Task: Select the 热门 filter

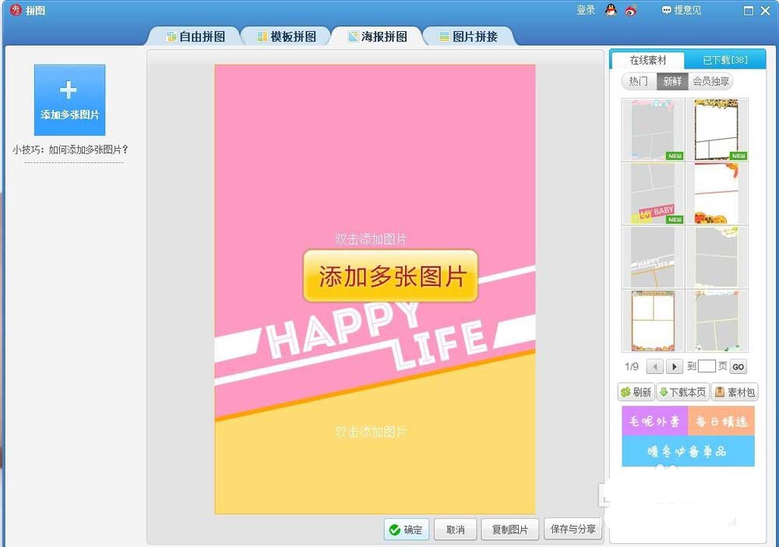Action: pos(639,81)
